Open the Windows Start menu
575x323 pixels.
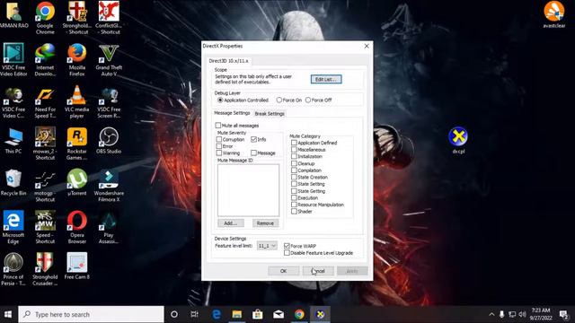tap(8, 314)
